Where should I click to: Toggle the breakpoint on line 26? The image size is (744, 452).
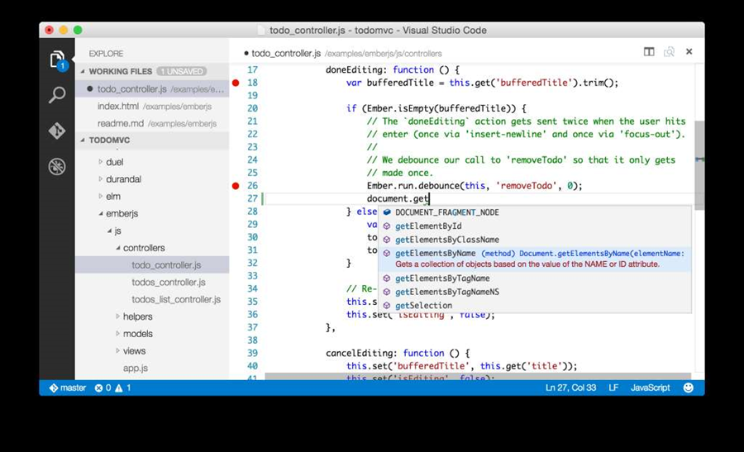(236, 185)
